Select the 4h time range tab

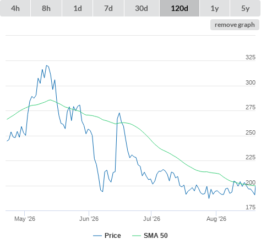(x=15, y=8)
